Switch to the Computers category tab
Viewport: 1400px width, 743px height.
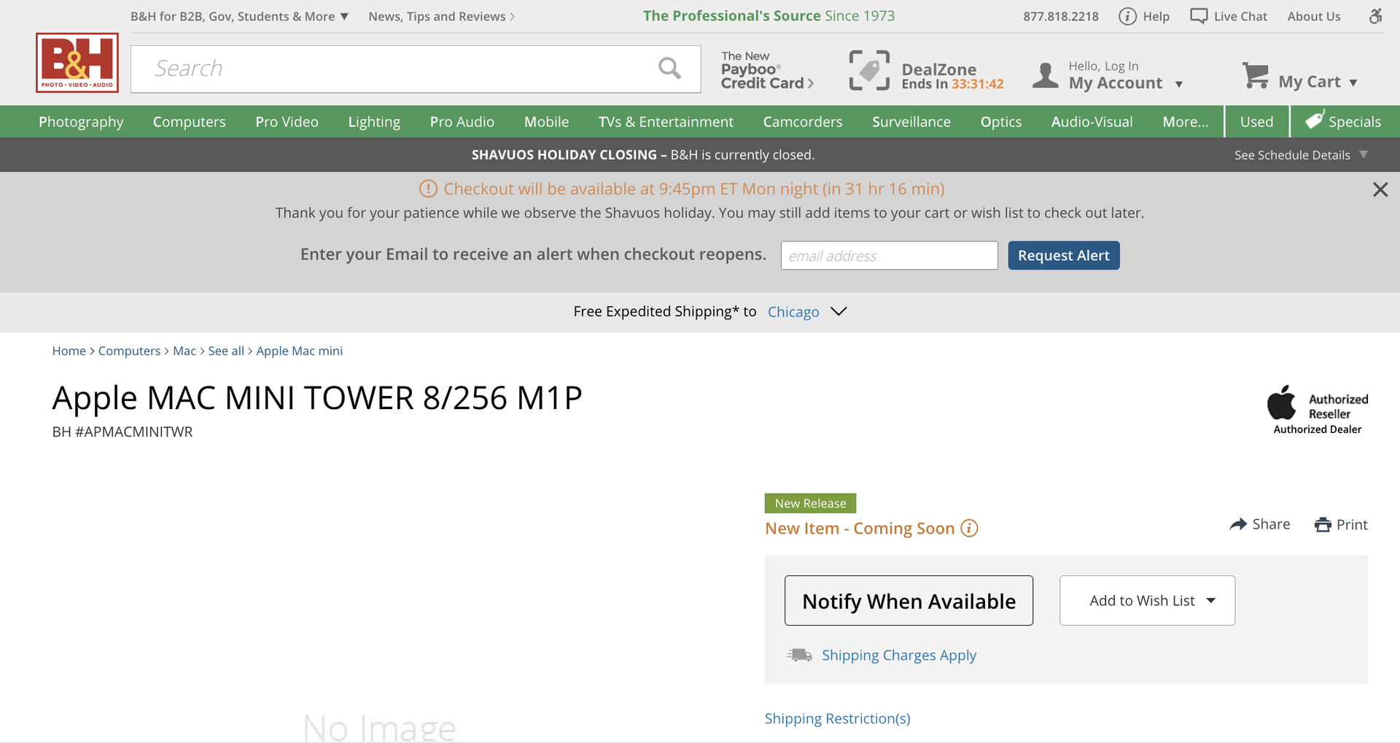pos(189,121)
